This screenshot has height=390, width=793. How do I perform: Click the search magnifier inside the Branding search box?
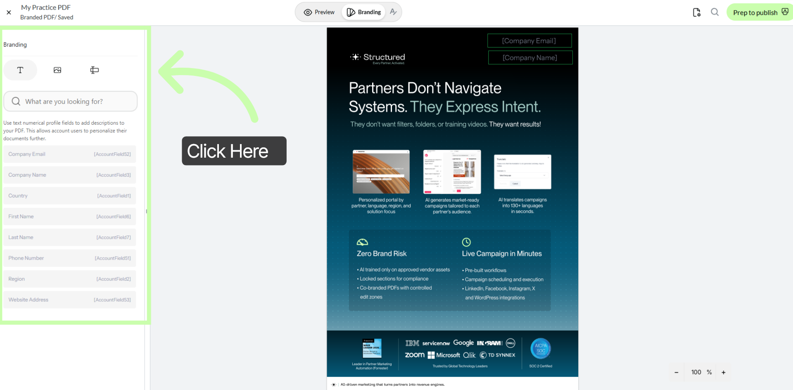coord(16,102)
